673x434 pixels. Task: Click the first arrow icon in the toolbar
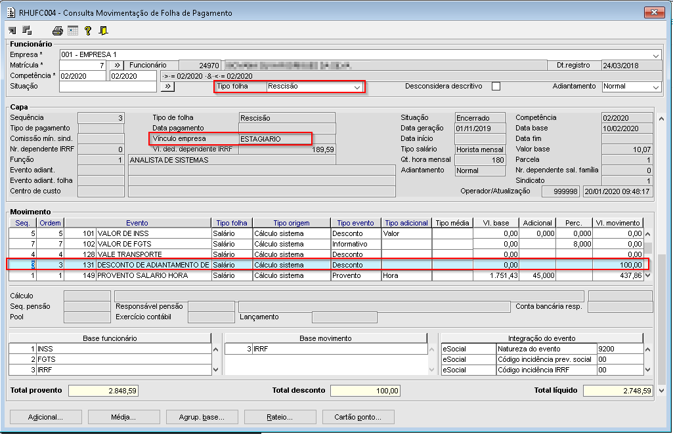pos(12,30)
